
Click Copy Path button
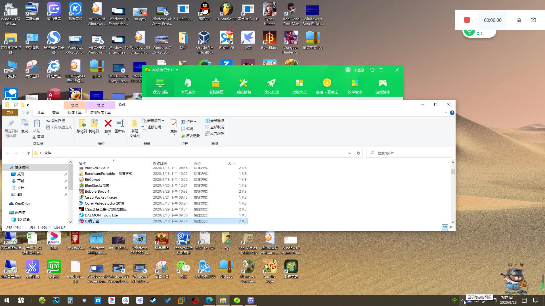pyautogui.click(x=56, y=121)
